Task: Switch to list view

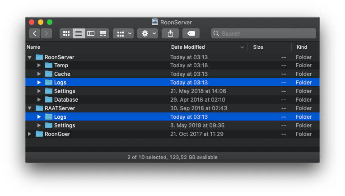Action: 79,33
